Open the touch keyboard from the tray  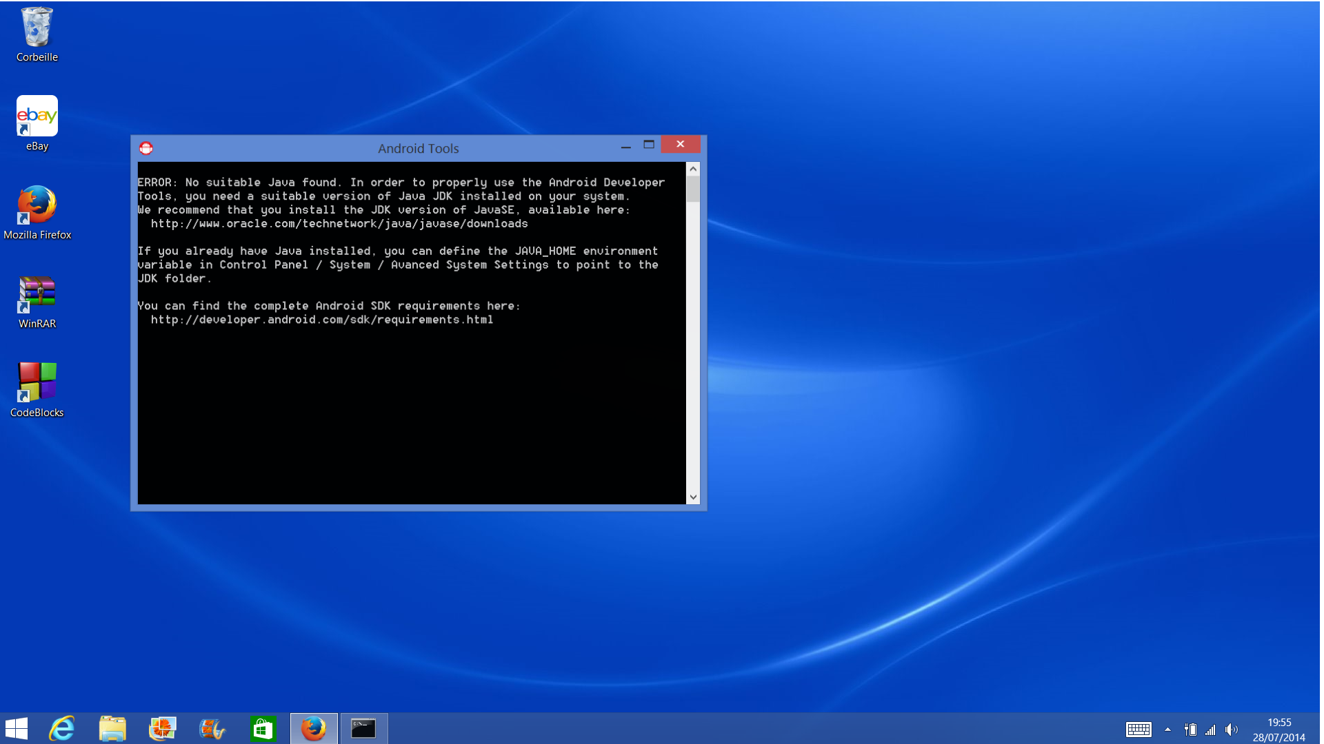click(x=1139, y=730)
